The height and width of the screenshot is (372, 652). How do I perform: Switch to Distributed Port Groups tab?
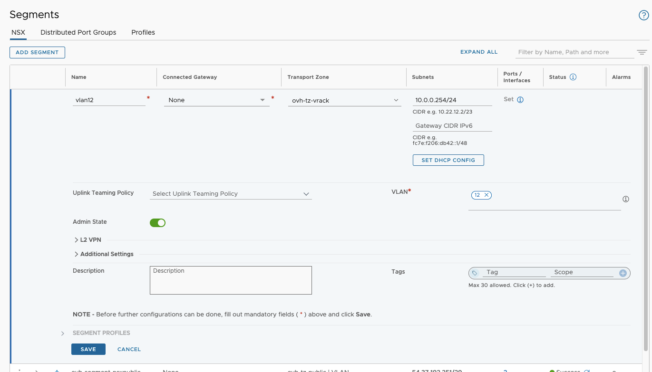(78, 32)
